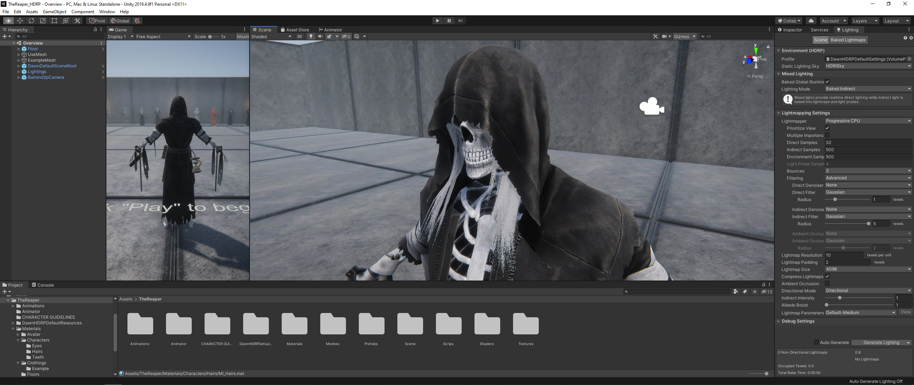Image resolution: width=914 pixels, height=385 pixels.
Task: Open the Window menu
Action: tap(107, 12)
